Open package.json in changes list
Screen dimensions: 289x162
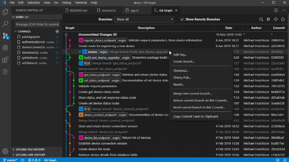(x=37, y=37)
